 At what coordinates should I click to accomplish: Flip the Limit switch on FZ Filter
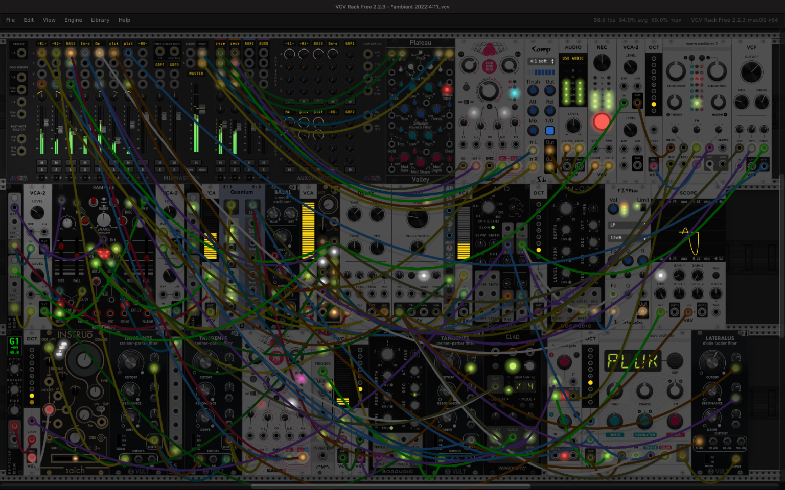click(643, 207)
